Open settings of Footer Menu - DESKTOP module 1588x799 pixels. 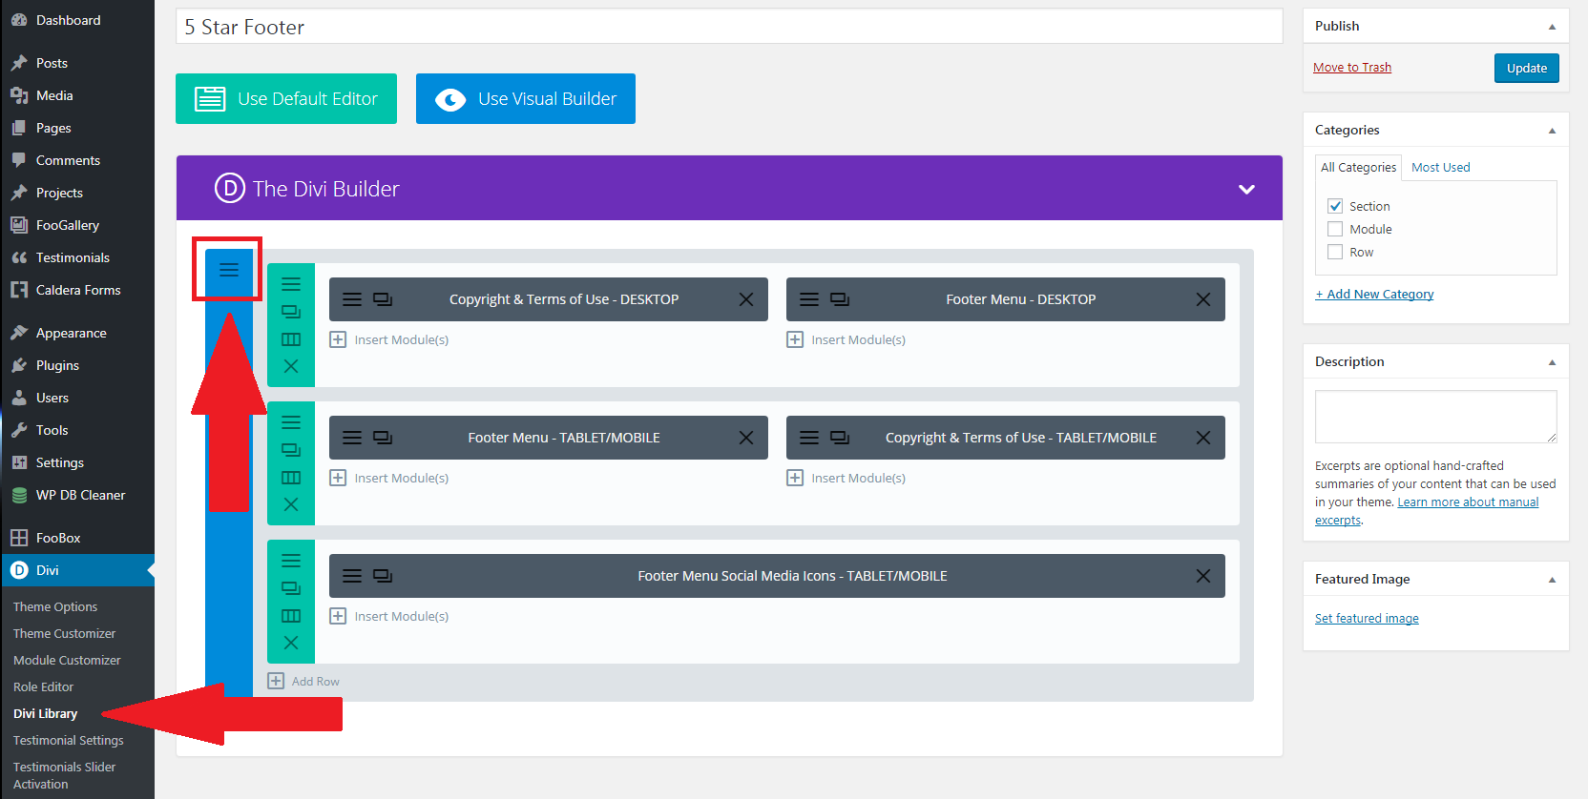(x=809, y=299)
